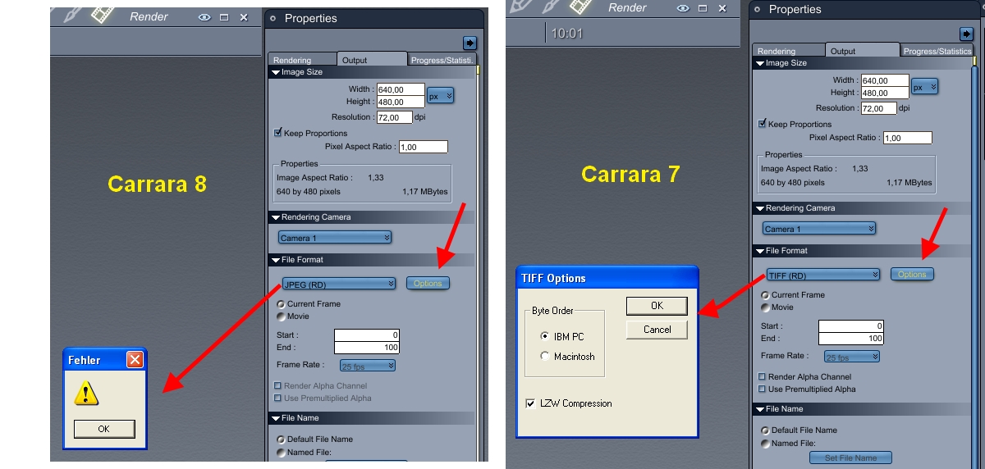
Task: Switch to Progress/Statisti... tab in Carrara 8
Action: click(x=442, y=60)
